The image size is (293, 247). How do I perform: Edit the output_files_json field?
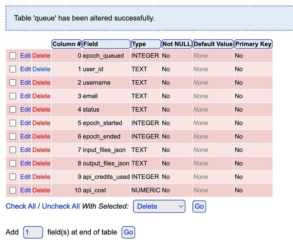[x=25, y=163]
